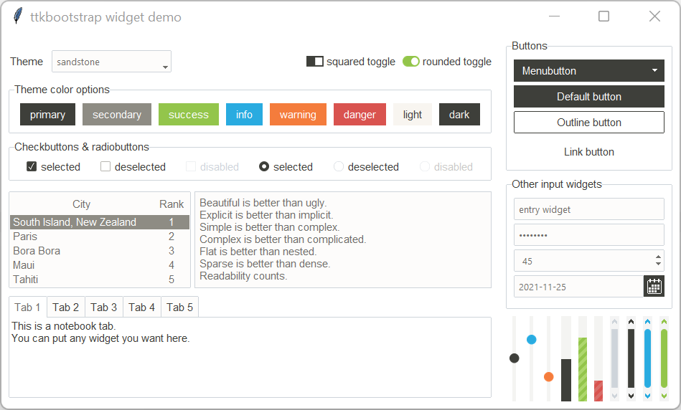This screenshot has height=410, width=681.
Task: Click the red danger button
Action: tap(360, 115)
